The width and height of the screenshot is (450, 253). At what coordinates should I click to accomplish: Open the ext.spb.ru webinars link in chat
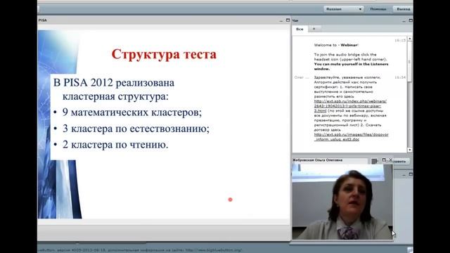[350, 106]
